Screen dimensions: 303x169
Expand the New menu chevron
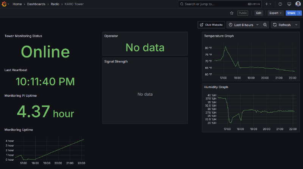click(x=270, y=4)
